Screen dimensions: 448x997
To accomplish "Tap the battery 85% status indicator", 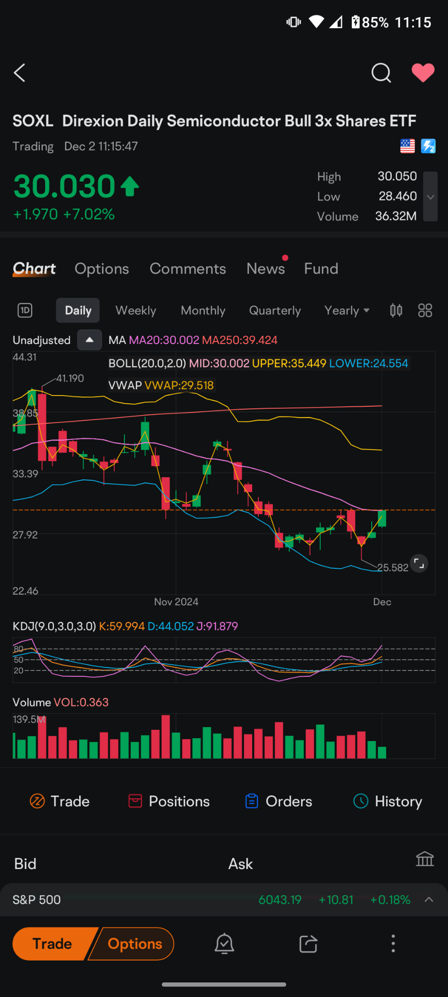I will click(370, 22).
